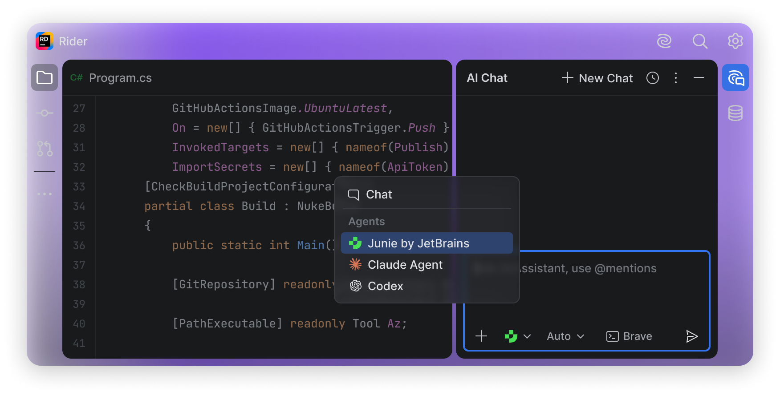Screen dimensions: 780x396
Task: Toggle Brave mode in chat
Action: (x=629, y=336)
